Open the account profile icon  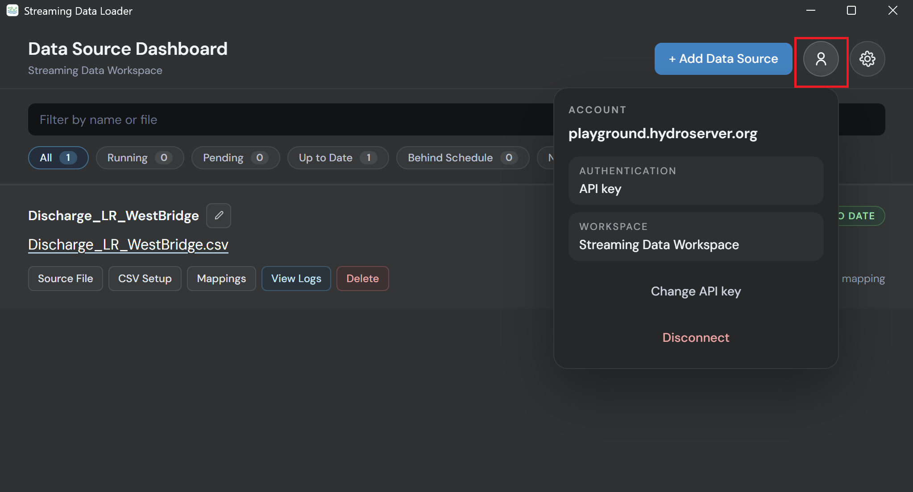point(821,59)
